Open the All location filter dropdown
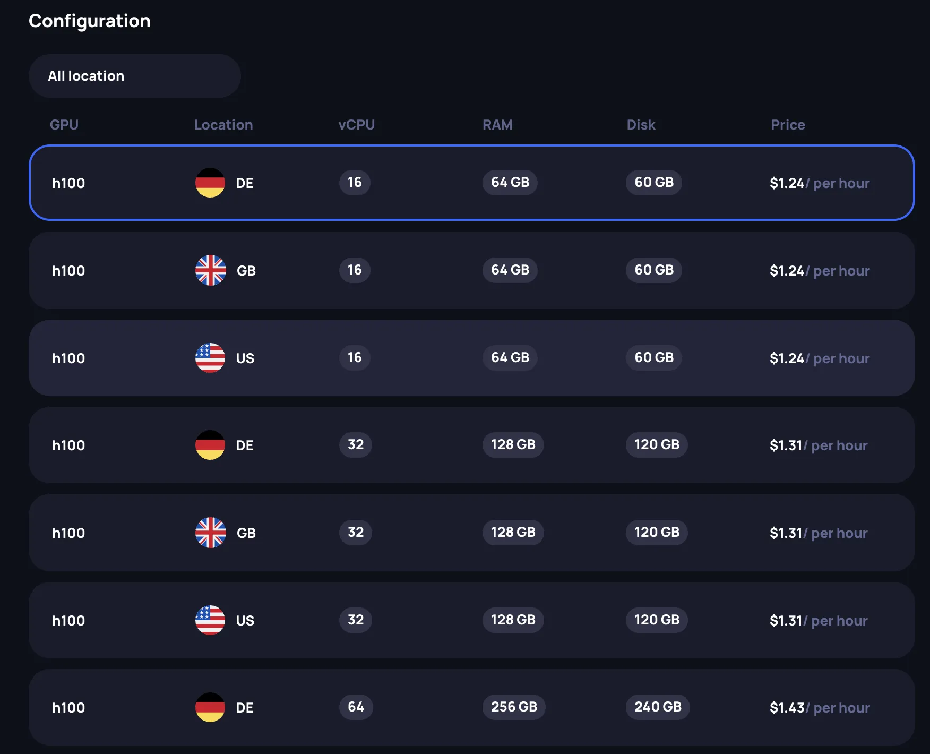This screenshot has width=930, height=754. 134,75
